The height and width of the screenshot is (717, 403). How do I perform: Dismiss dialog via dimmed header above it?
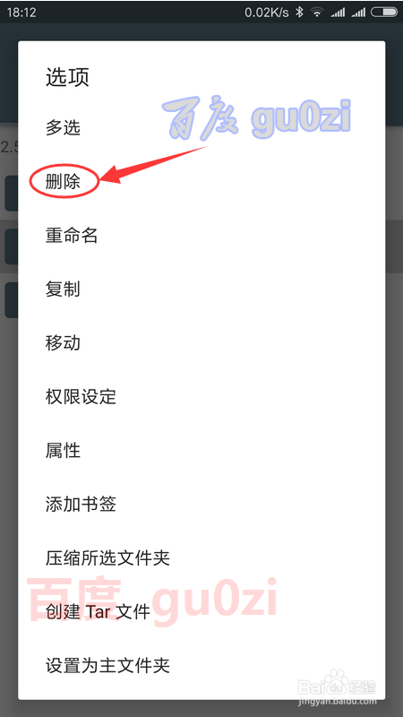coord(201,32)
